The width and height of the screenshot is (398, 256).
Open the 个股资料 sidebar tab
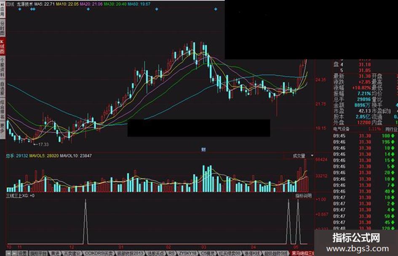[2, 67]
